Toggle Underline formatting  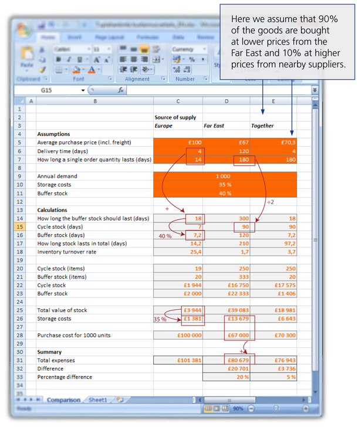point(80,59)
